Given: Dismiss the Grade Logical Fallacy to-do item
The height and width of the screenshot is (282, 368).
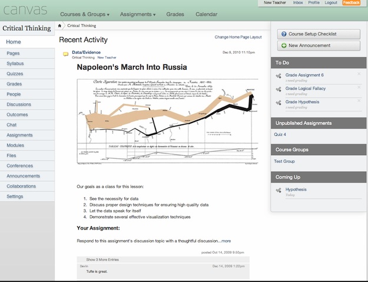Looking at the screenshot, I should (359, 87).
